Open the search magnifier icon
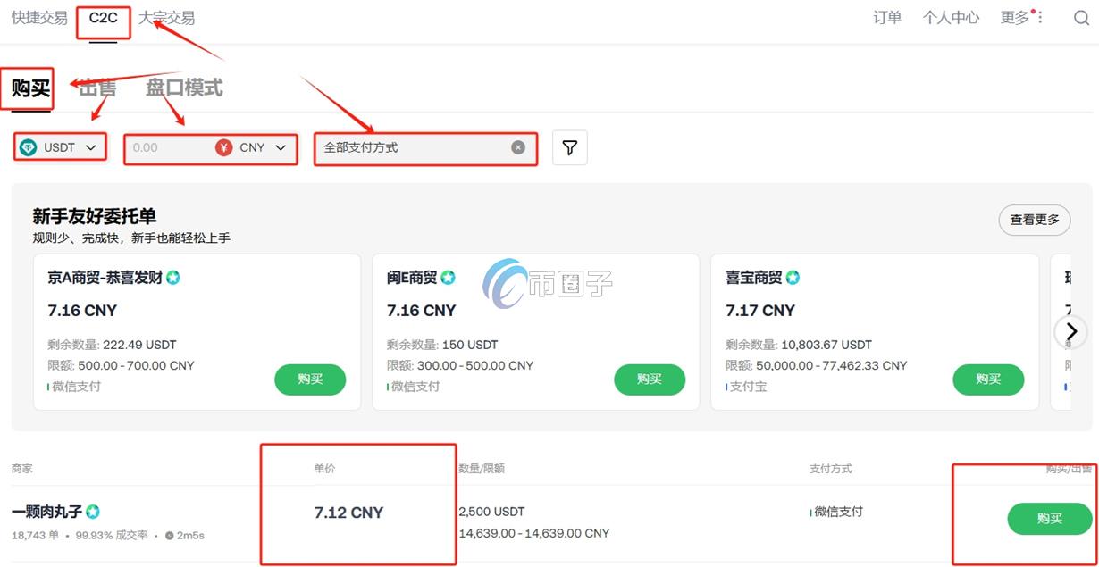This screenshot has width=1099, height=567. pyautogui.click(x=1081, y=17)
